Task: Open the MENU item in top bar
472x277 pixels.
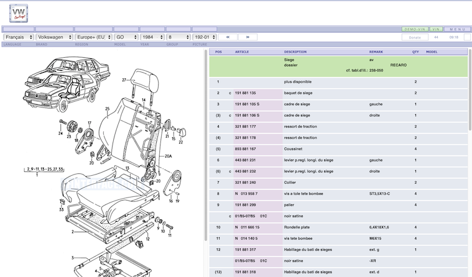Action: 457,29
